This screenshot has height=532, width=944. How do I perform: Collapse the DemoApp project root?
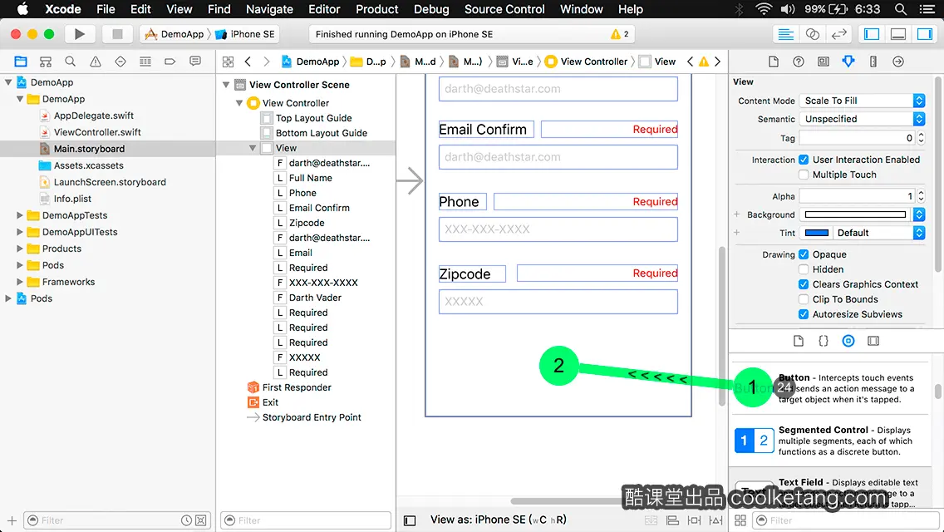[8, 82]
